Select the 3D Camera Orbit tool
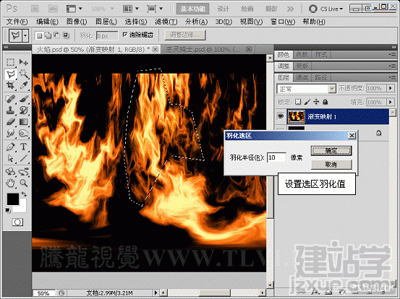 (23, 172)
